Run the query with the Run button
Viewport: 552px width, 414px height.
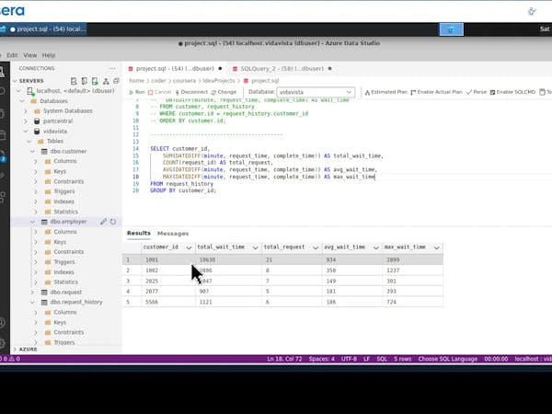(x=137, y=92)
